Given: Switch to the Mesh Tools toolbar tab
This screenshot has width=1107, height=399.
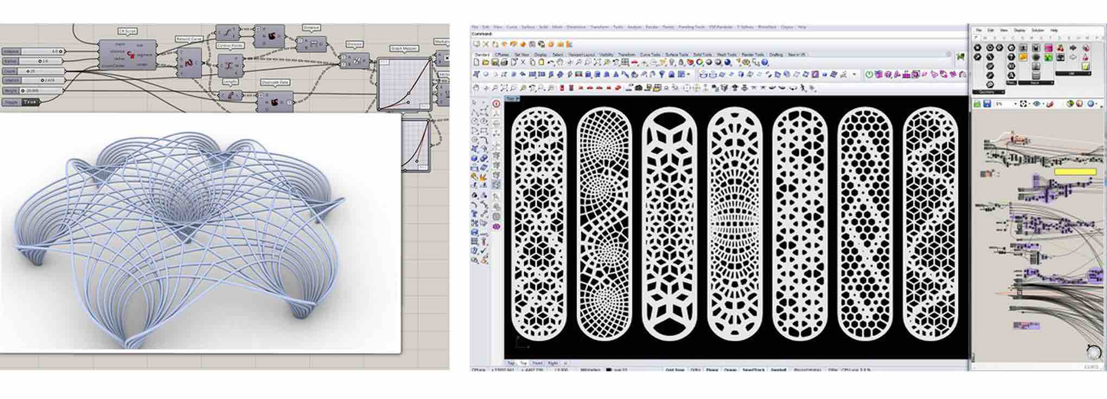Looking at the screenshot, I should pyautogui.click(x=727, y=55).
